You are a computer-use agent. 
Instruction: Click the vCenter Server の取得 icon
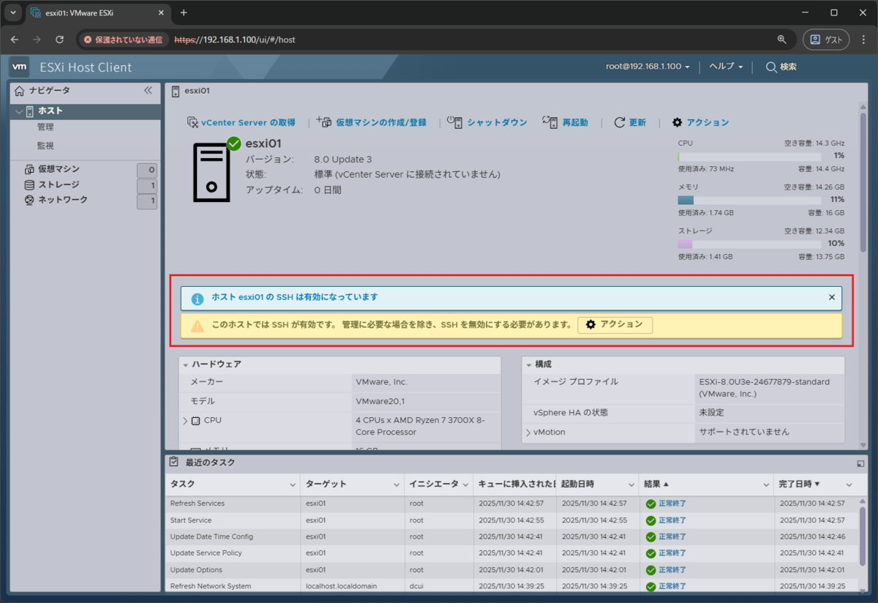pyautogui.click(x=194, y=122)
